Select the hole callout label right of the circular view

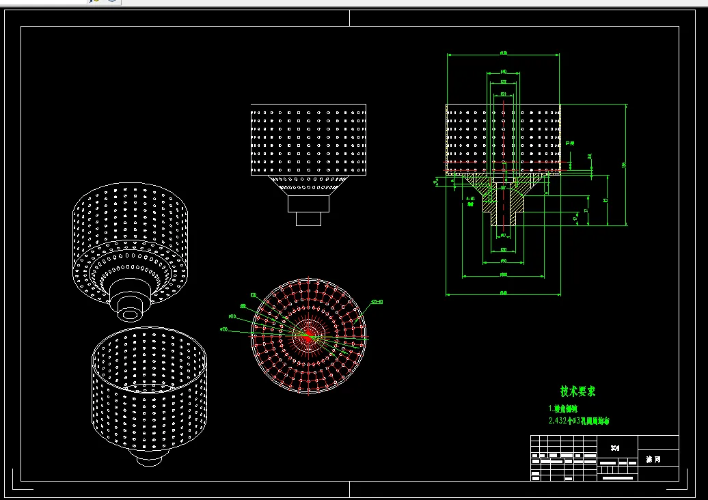377,302
